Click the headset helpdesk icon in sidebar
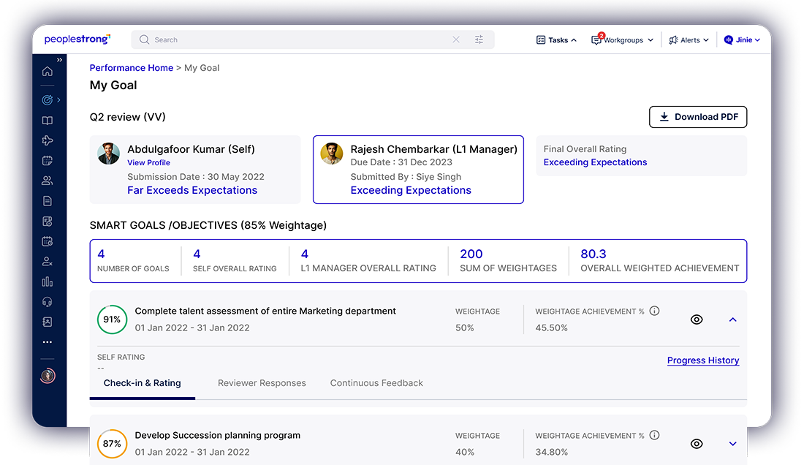The height and width of the screenshot is (465, 804). [48, 301]
